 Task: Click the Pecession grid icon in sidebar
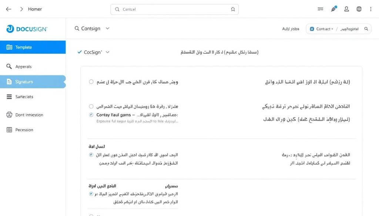point(9,130)
